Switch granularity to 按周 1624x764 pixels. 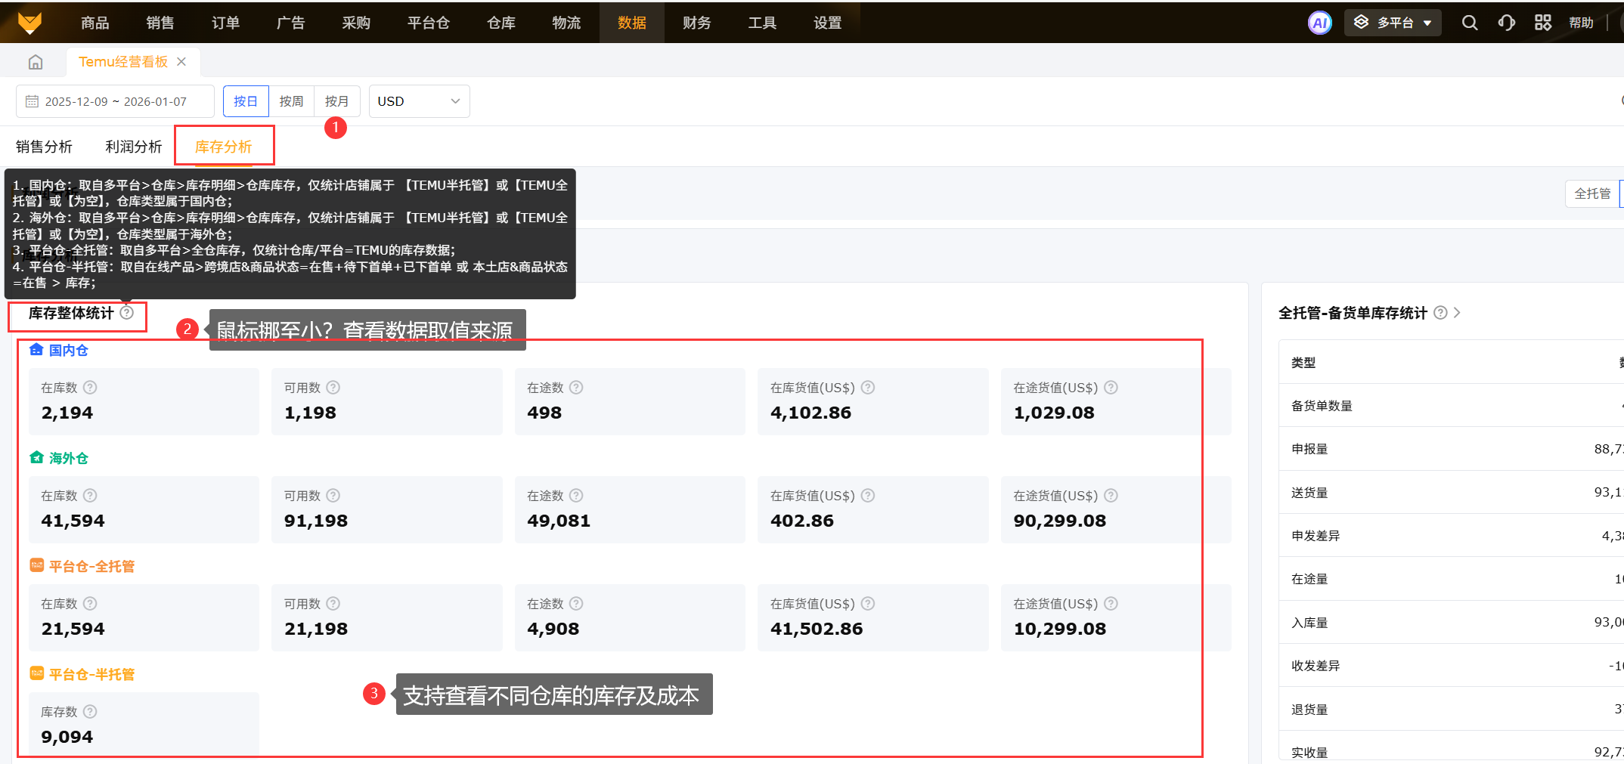[291, 101]
